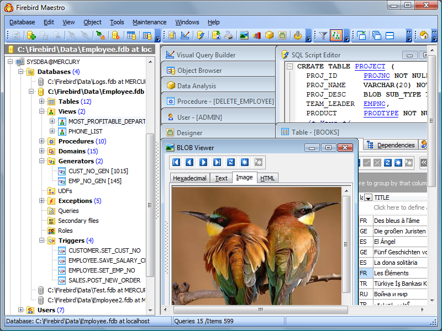Click the bar chart icon in main toolbar

(x=257, y=36)
